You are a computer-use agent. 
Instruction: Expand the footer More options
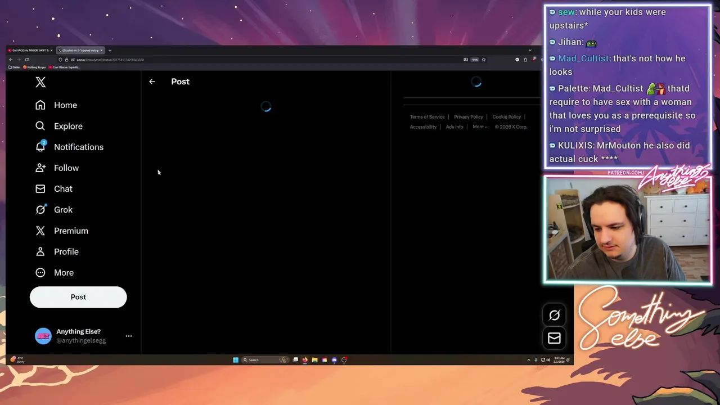[480, 127]
